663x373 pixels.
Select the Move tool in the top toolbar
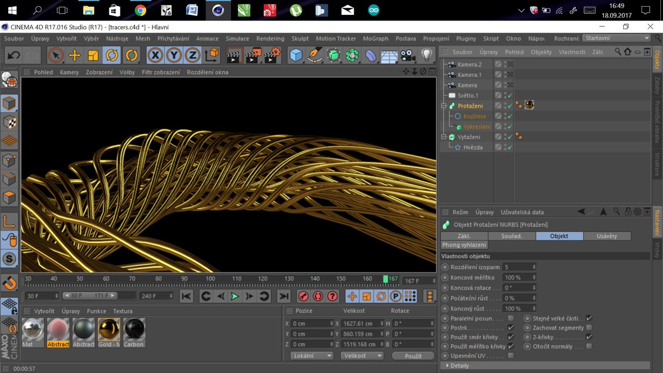coord(74,55)
